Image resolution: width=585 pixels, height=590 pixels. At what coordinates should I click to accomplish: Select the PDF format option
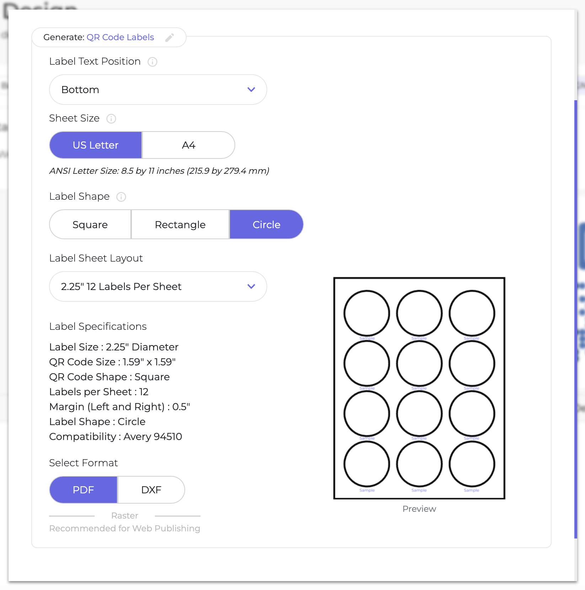click(84, 490)
